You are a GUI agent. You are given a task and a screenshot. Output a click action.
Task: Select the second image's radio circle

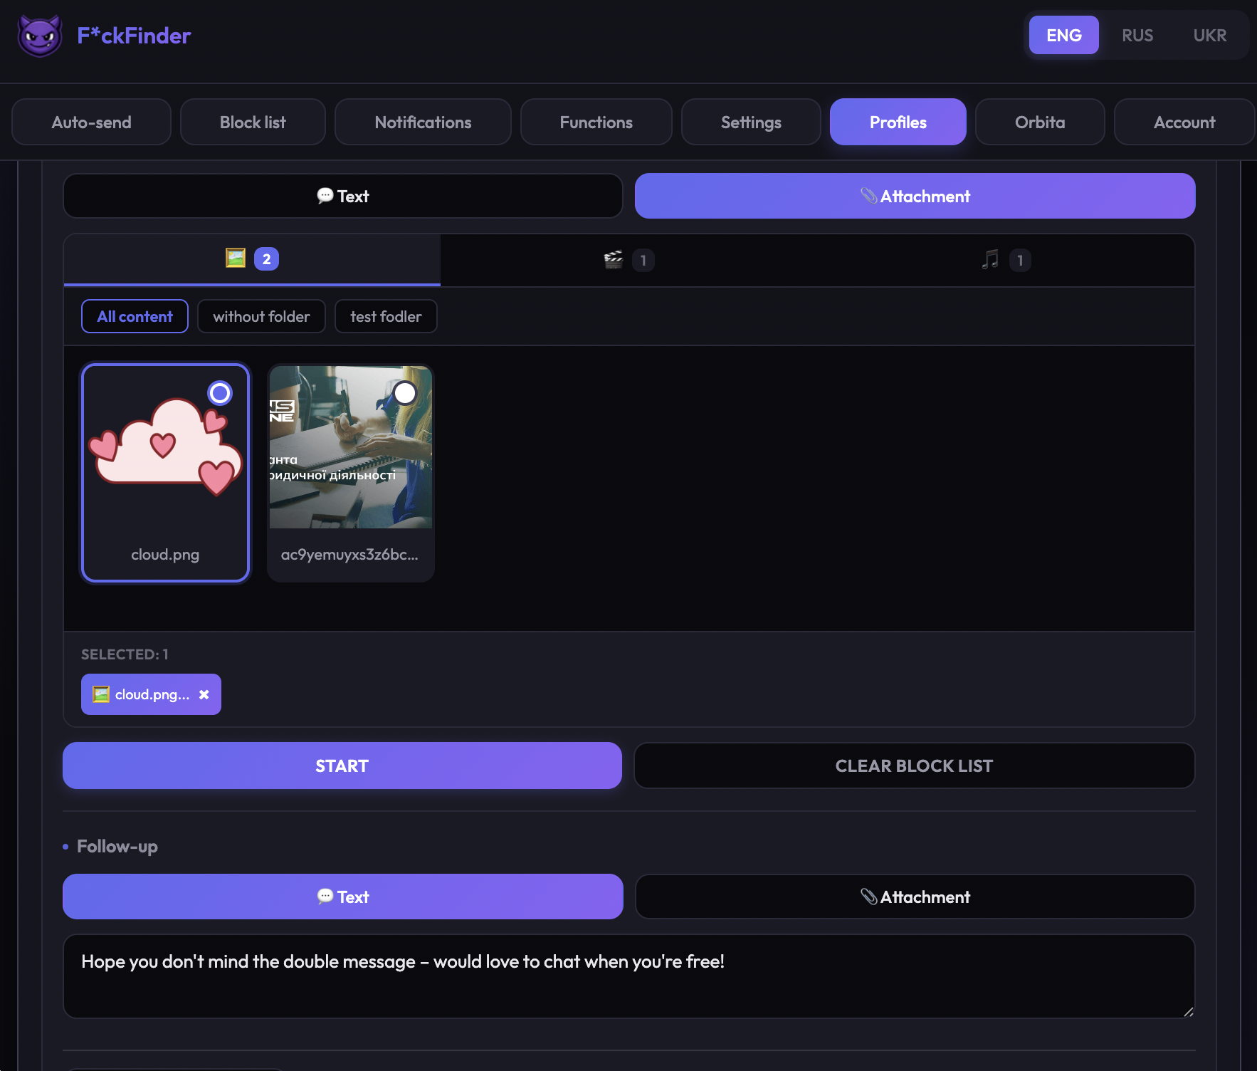pos(405,393)
